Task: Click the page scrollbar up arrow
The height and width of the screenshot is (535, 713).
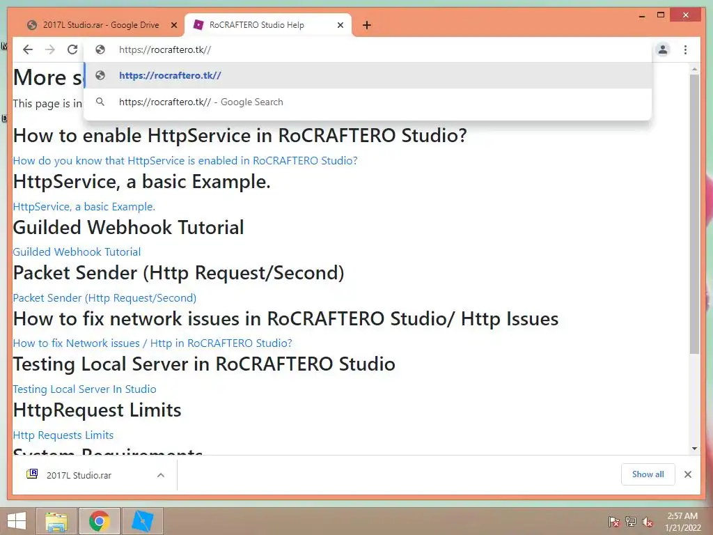Action: click(x=694, y=70)
